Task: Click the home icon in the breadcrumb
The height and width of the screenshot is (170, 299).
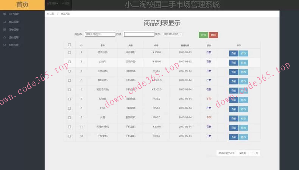Action: point(48,14)
